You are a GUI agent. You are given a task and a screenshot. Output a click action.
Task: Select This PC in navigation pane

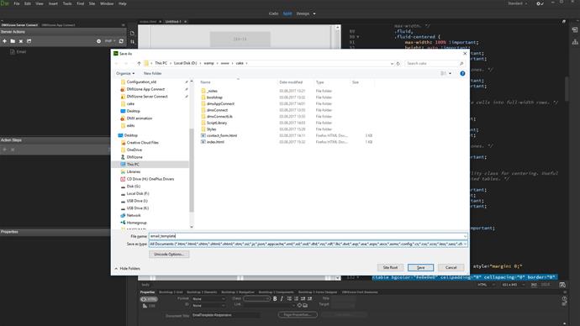click(133, 165)
